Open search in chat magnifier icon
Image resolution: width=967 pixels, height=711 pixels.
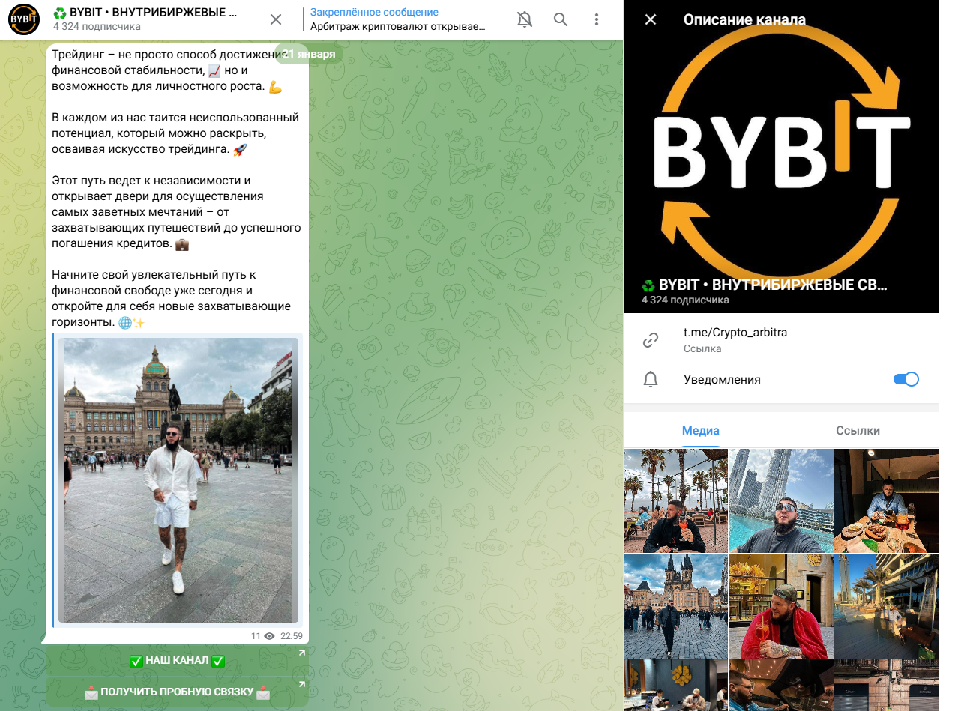561,19
